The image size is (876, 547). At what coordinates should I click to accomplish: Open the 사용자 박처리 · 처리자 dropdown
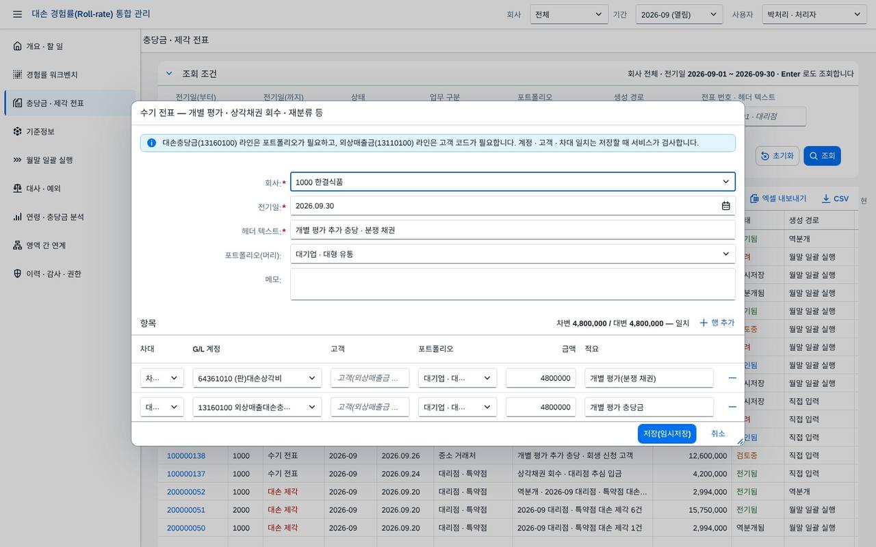(814, 14)
